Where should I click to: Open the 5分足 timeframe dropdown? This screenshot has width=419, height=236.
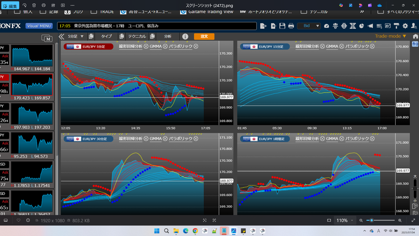pos(76,36)
